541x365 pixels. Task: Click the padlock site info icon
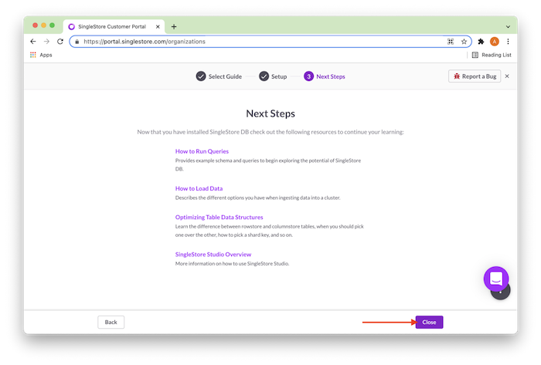point(77,42)
